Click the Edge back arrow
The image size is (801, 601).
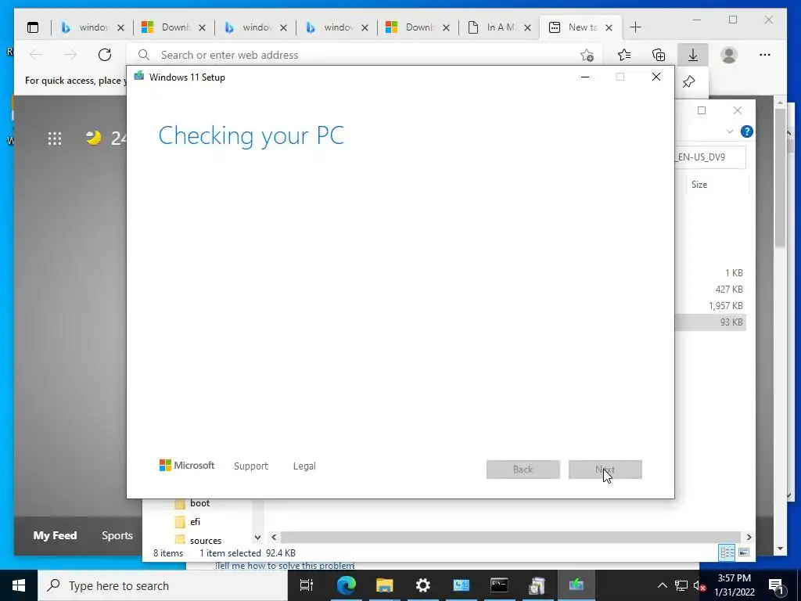coord(36,55)
